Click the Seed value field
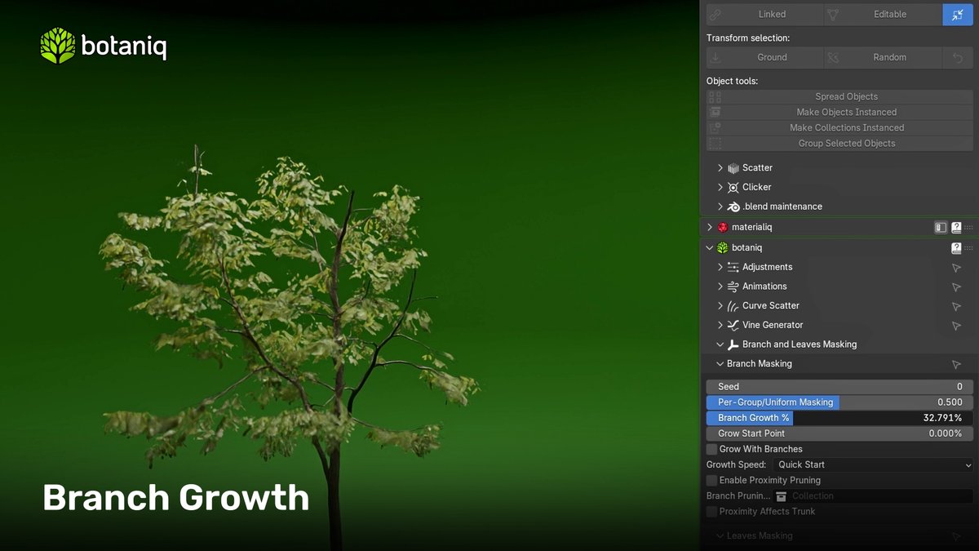Image resolution: width=979 pixels, height=551 pixels. pyautogui.click(x=839, y=387)
